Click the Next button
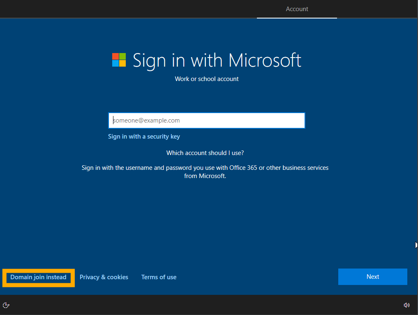The height and width of the screenshot is (315, 418). [372, 277]
